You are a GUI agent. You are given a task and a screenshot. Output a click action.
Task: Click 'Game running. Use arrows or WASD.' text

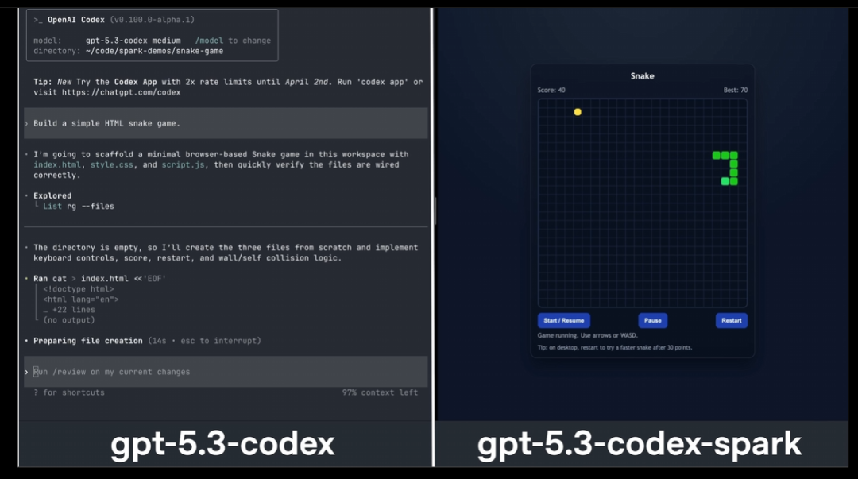click(x=587, y=335)
